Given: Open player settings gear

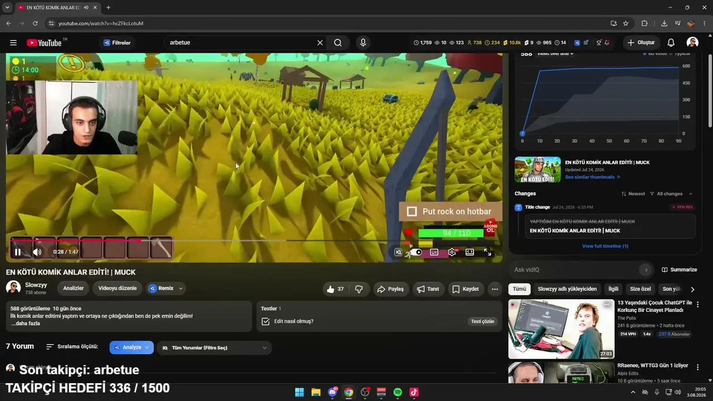Looking at the screenshot, I should (x=452, y=252).
